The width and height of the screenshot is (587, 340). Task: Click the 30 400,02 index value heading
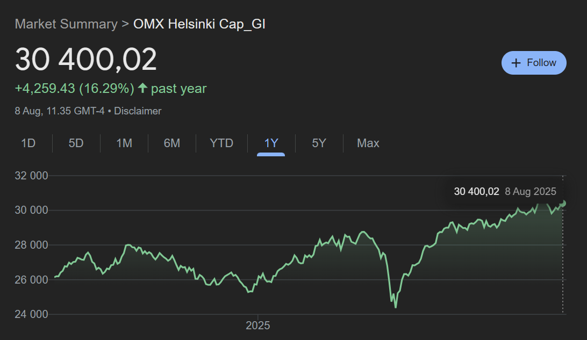click(86, 59)
